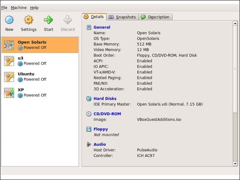Click the Ubuntu VM OS icon
This screenshot has height=180, width=240.
[9, 77]
